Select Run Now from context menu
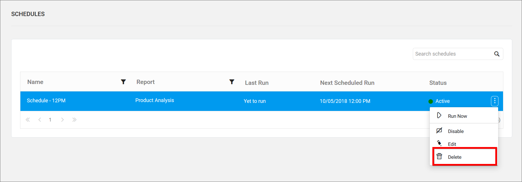Viewport: 522px width, 182px height. [464, 116]
